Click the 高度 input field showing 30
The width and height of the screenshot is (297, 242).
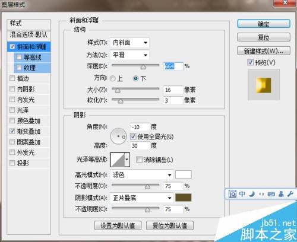[140, 146]
